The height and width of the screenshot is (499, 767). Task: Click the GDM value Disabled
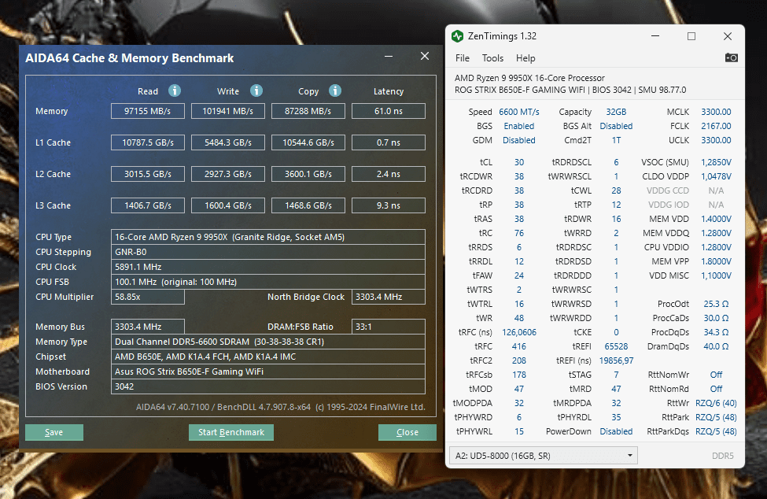[519, 140]
